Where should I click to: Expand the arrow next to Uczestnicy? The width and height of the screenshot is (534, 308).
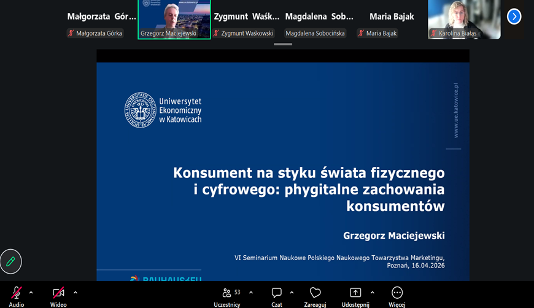pyautogui.click(x=251, y=293)
